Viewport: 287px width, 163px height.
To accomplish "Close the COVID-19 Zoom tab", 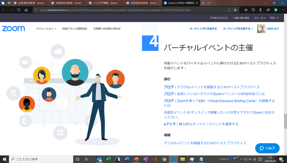I will tap(197, 3).
